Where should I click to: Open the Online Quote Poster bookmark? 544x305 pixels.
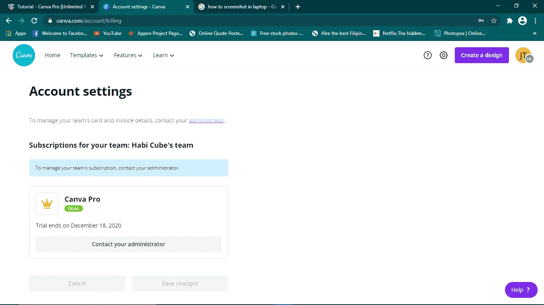click(217, 33)
